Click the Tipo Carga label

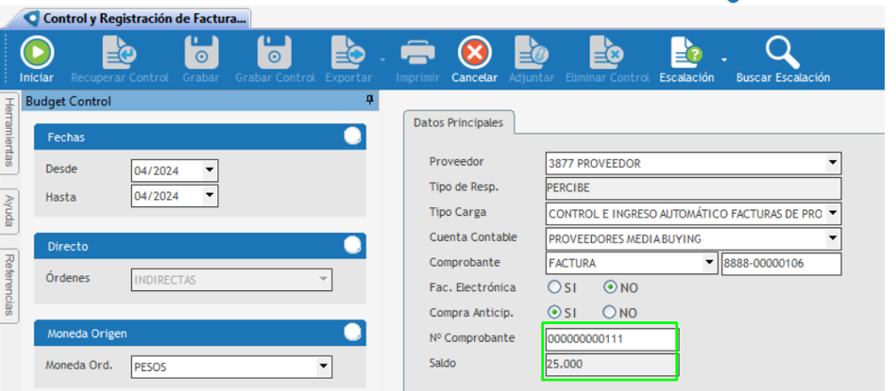click(458, 212)
